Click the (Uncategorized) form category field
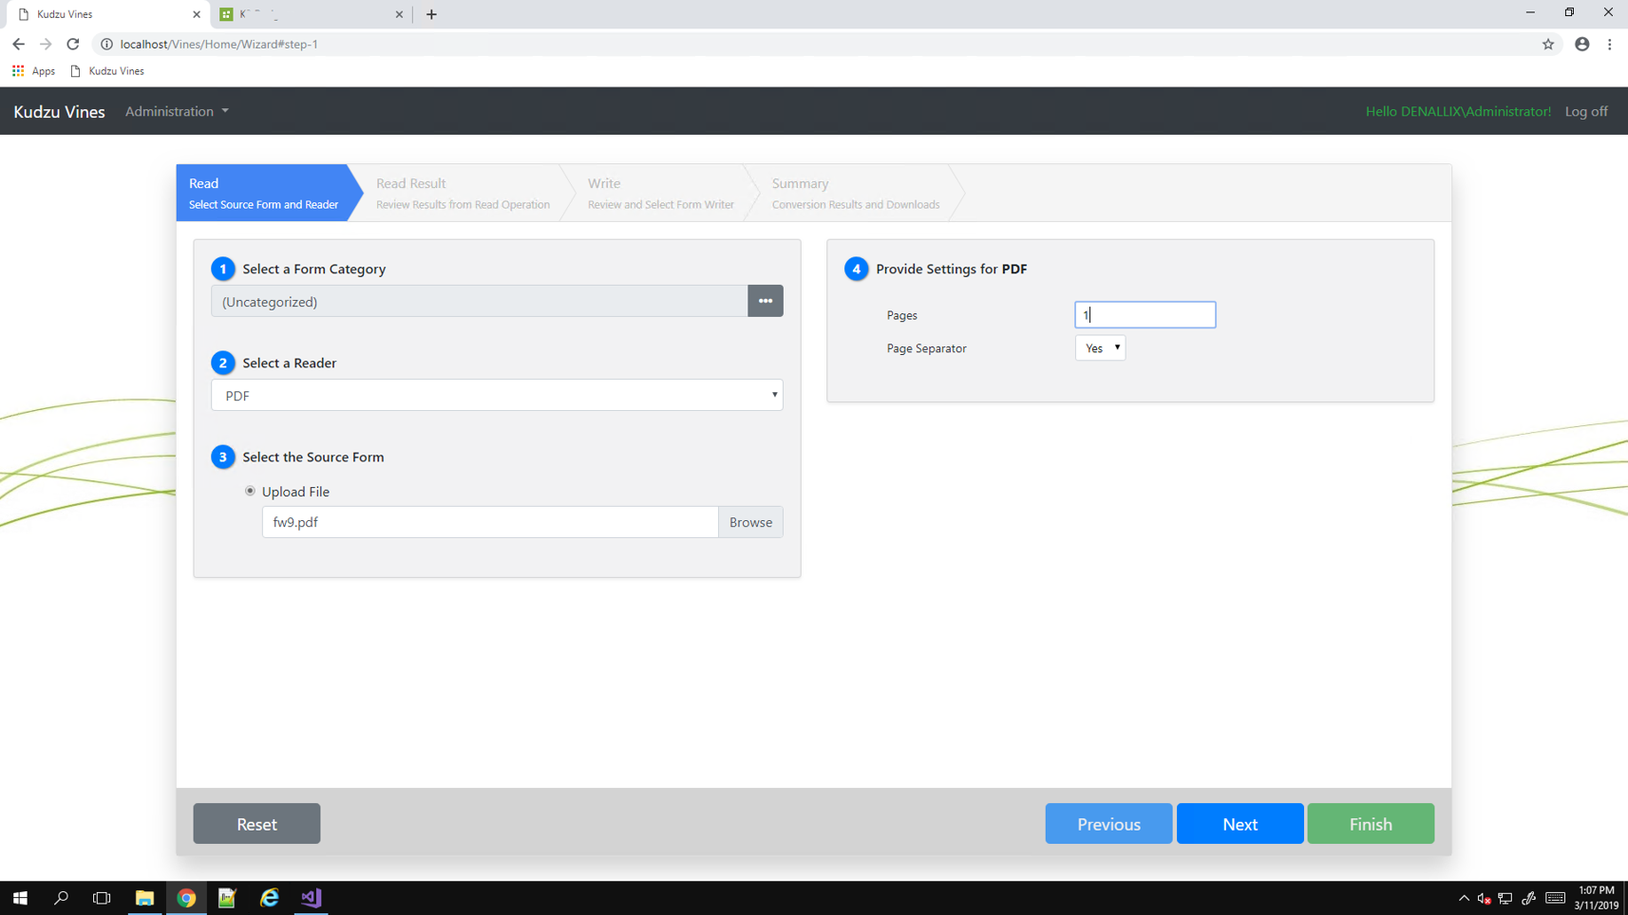Image resolution: width=1628 pixels, height=915 pixels. (479, 301)
